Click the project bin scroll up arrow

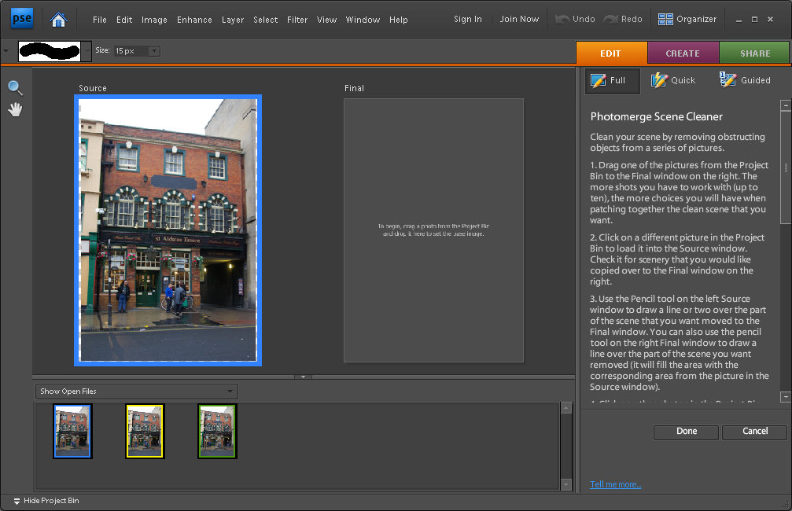pos(565,408)
